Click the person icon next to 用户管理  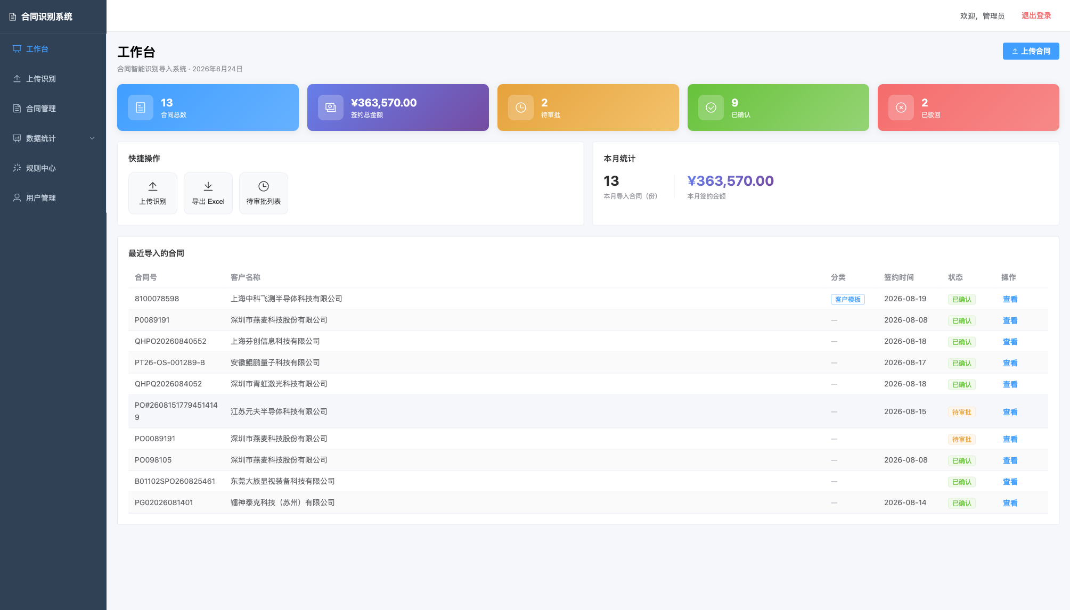17,198
